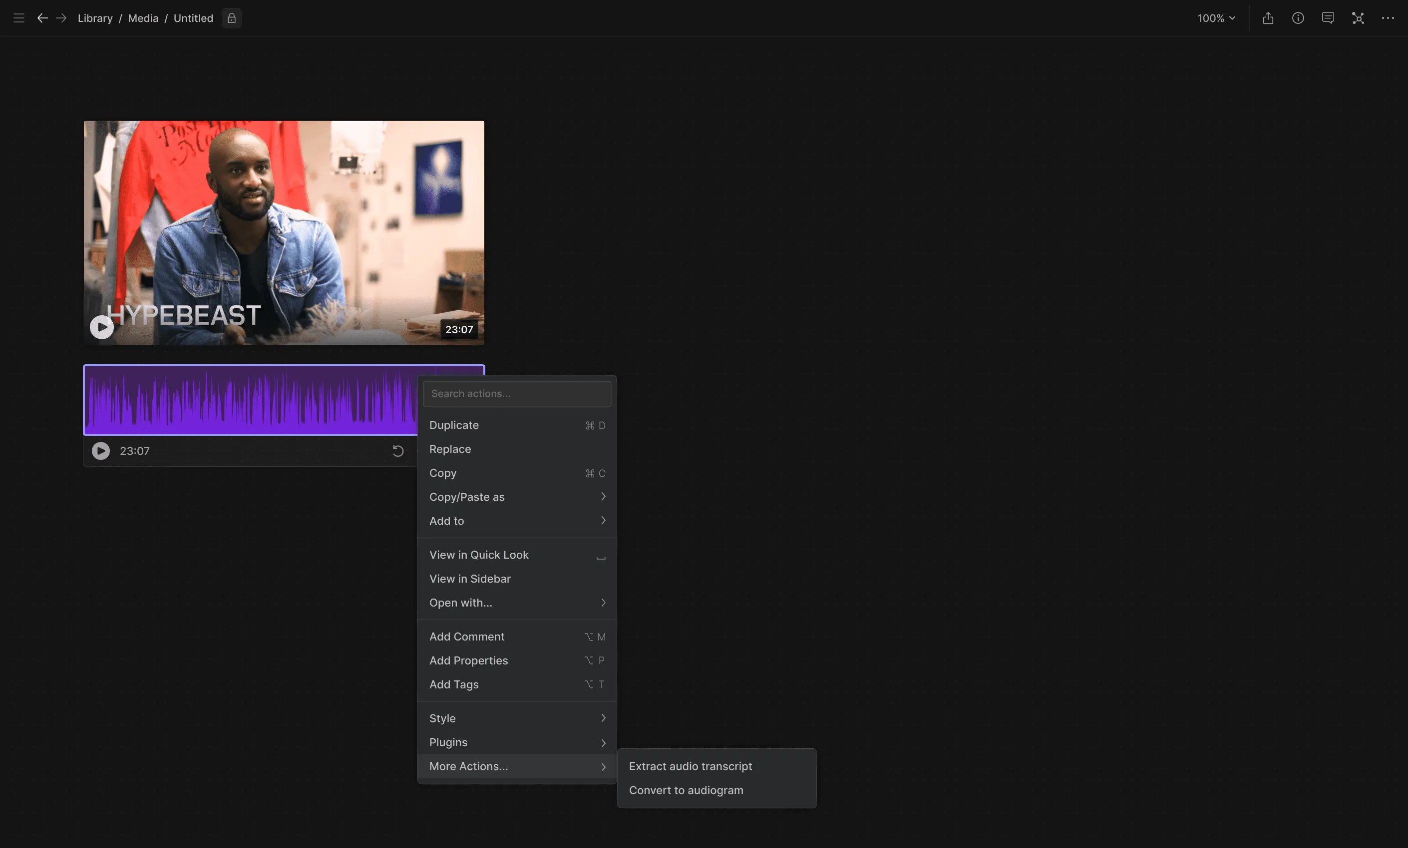Click the focus mode icon in top bar
Image resolution: width=1408 pixels, height=848 pixels.
click(1358, 18)
